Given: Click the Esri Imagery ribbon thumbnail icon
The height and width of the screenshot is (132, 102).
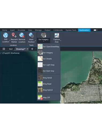Looking at the screenshot, I should point(43,35).
